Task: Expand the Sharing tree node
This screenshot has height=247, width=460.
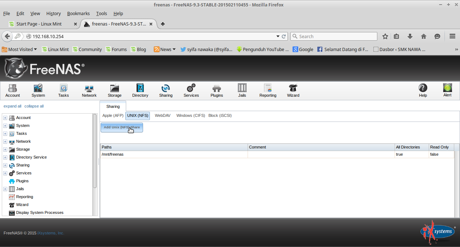Action: (5, 165)
